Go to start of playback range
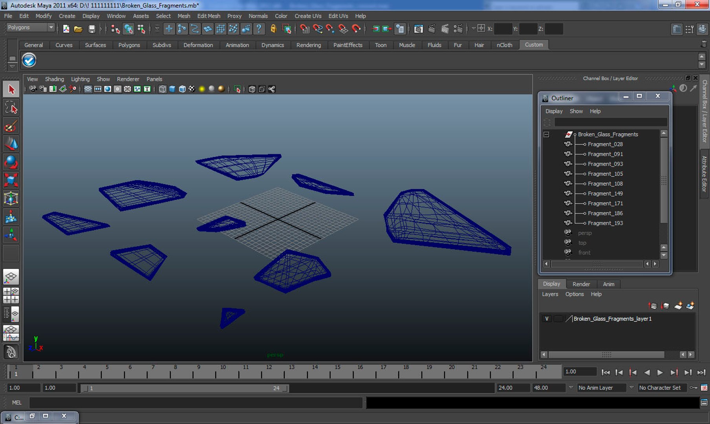This screenshot has width=710, height=424. pyautogui.click(x=606, y=372)
